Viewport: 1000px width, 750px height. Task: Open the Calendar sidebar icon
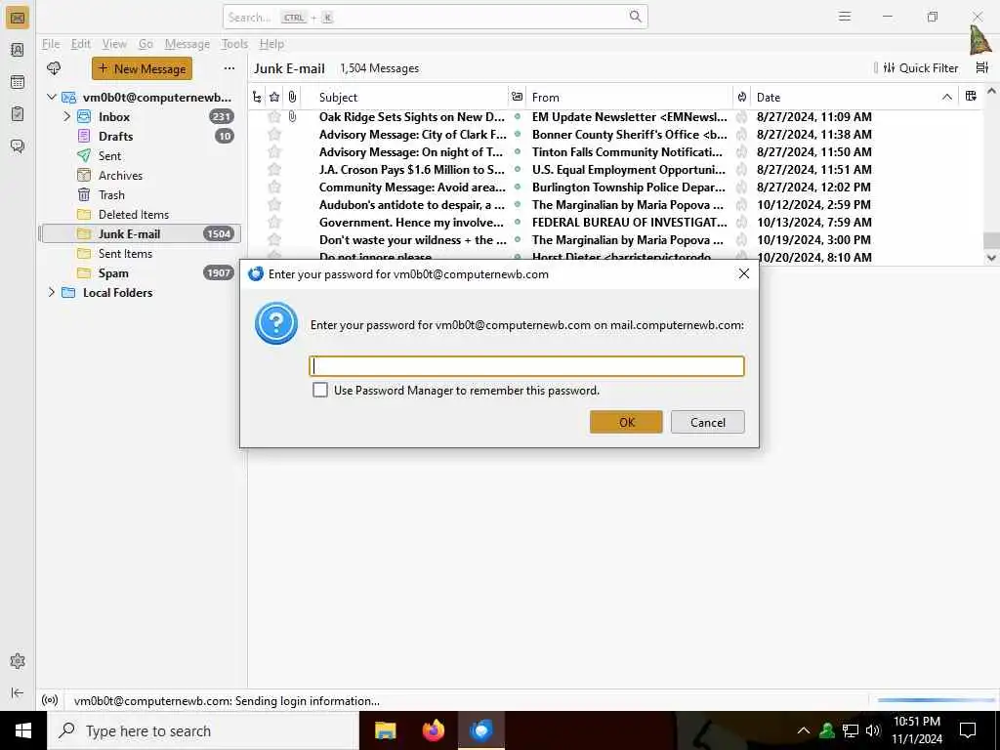[18, 82]
